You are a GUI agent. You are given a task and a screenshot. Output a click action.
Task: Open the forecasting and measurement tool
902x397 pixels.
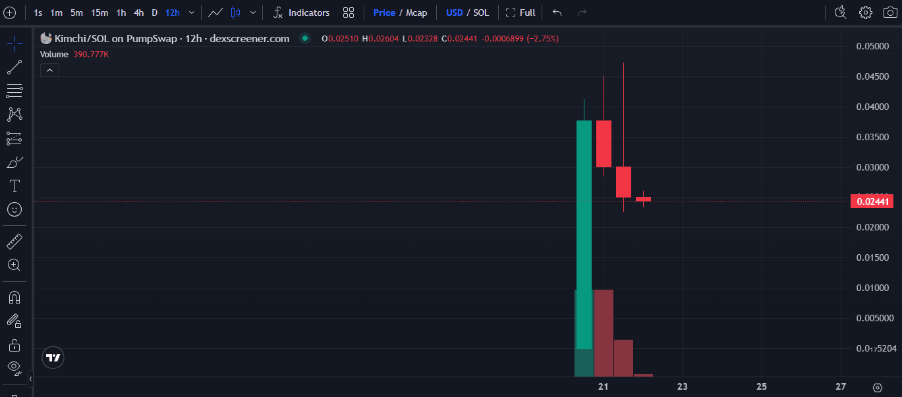point(14,138)
